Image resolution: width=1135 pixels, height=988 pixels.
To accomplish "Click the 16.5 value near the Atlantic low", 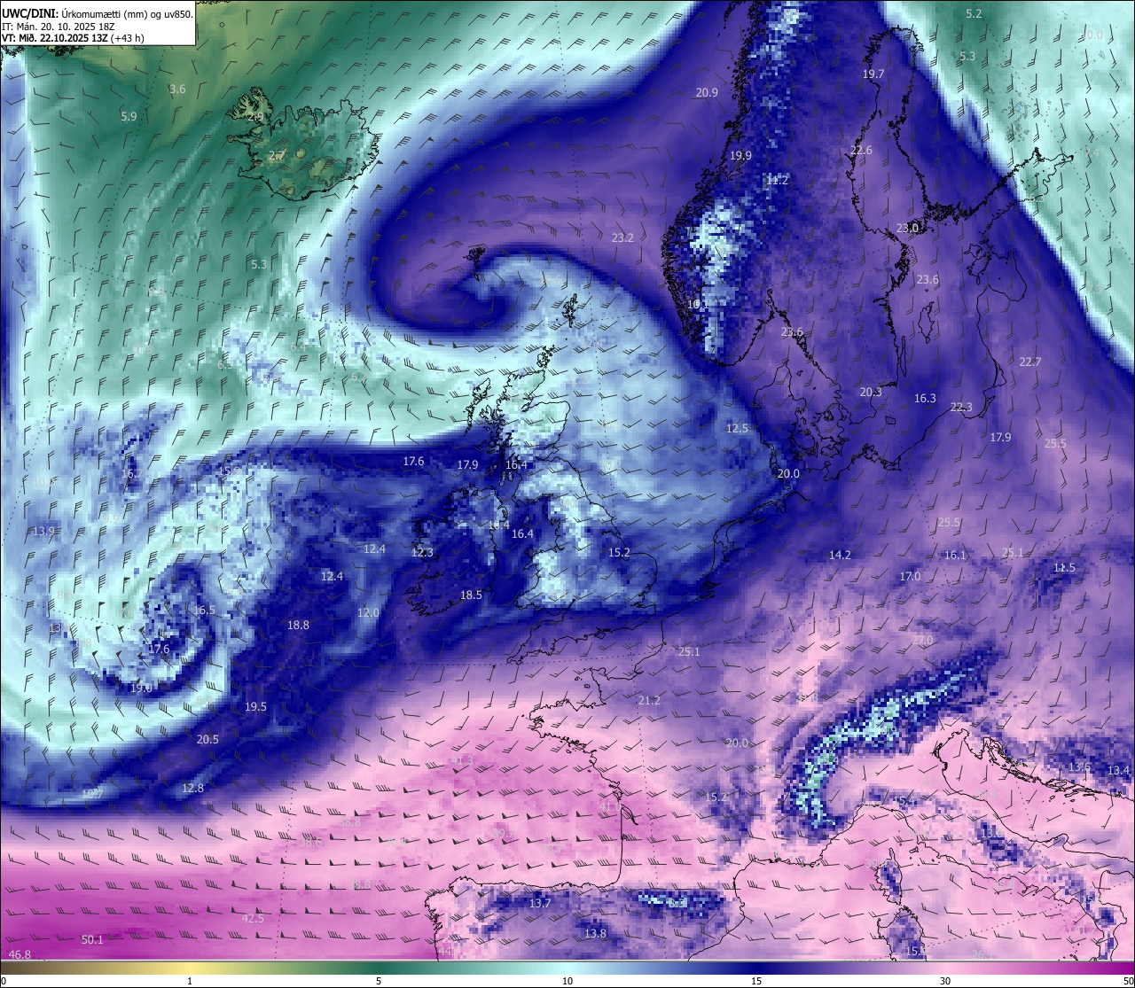I will click(204, 610).
